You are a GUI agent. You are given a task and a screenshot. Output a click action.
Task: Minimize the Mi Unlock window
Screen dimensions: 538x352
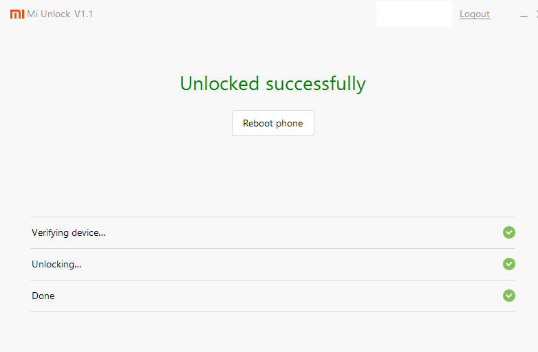click(524, 16)
